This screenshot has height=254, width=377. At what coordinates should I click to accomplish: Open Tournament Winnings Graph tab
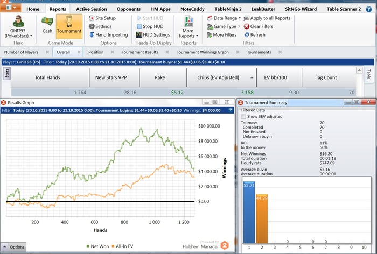pyautogui.click(x=203, y=52)
